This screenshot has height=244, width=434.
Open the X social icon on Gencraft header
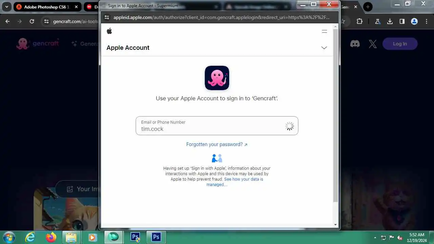pyautogui.click(x=373, y=44)
